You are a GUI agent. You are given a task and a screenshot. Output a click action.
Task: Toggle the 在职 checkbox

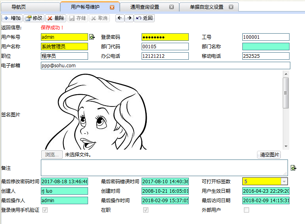[146, 210]
